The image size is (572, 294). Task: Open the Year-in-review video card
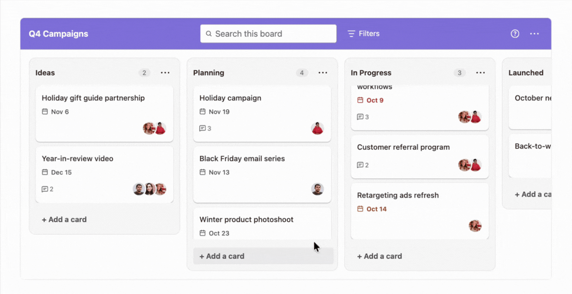[104, 175]
